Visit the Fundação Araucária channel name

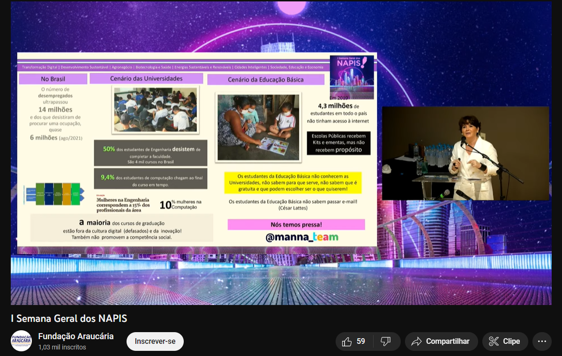(76, 336)
